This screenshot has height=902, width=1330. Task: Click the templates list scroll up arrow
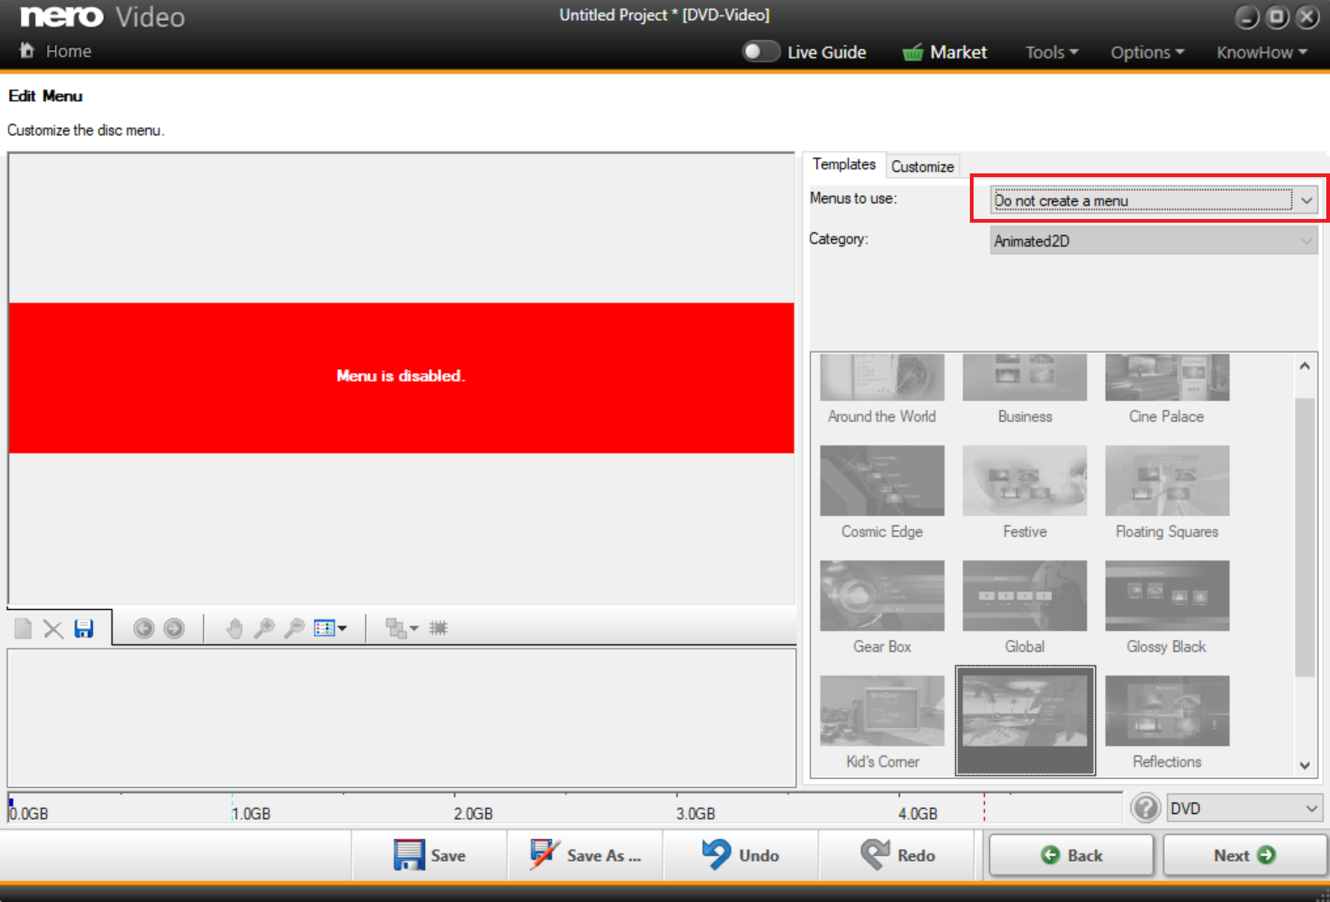tap(1305, 365)
